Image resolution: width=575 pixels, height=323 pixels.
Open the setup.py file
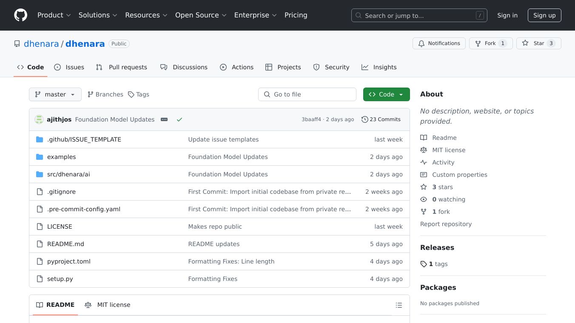point(60,279)
